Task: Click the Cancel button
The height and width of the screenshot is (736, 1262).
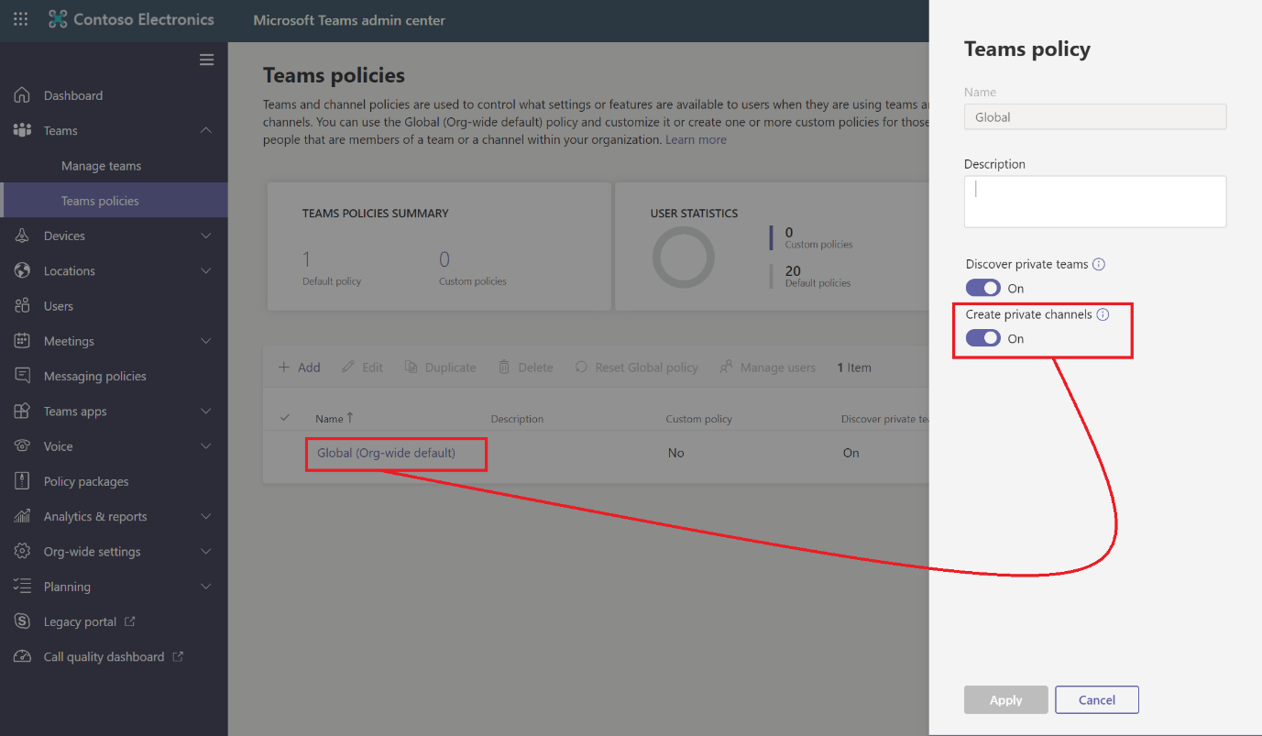Action: (x=1097, y=699)
